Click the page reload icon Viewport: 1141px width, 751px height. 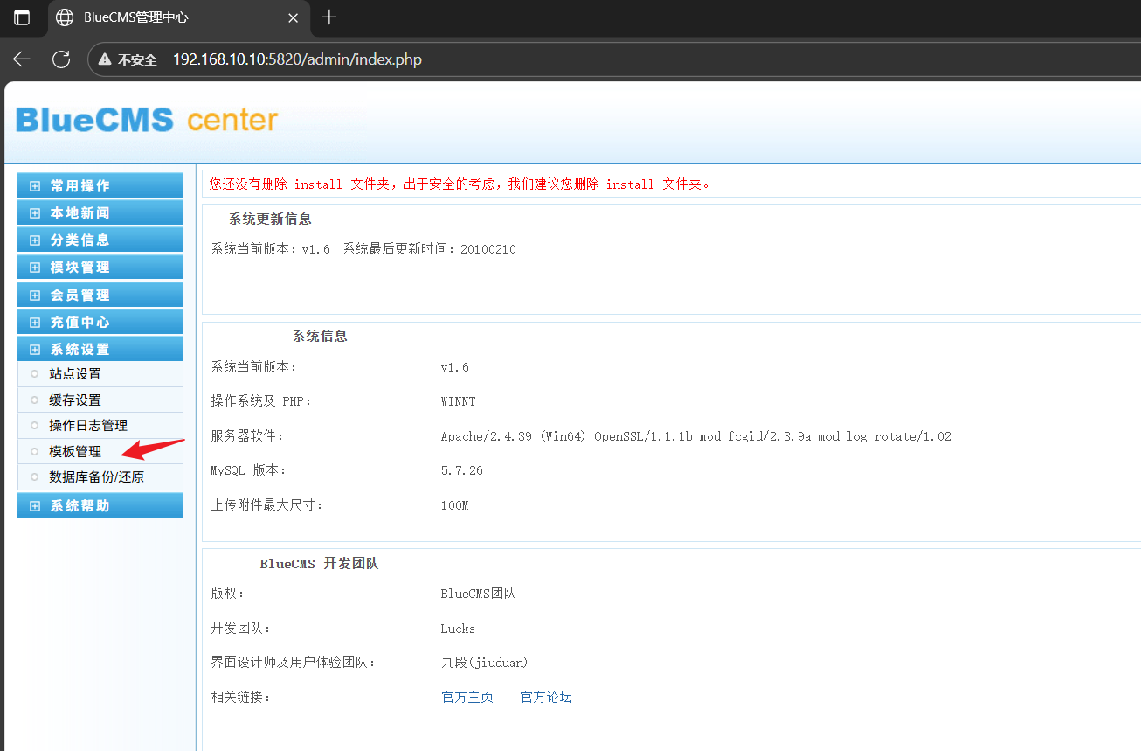pos(61,59)
